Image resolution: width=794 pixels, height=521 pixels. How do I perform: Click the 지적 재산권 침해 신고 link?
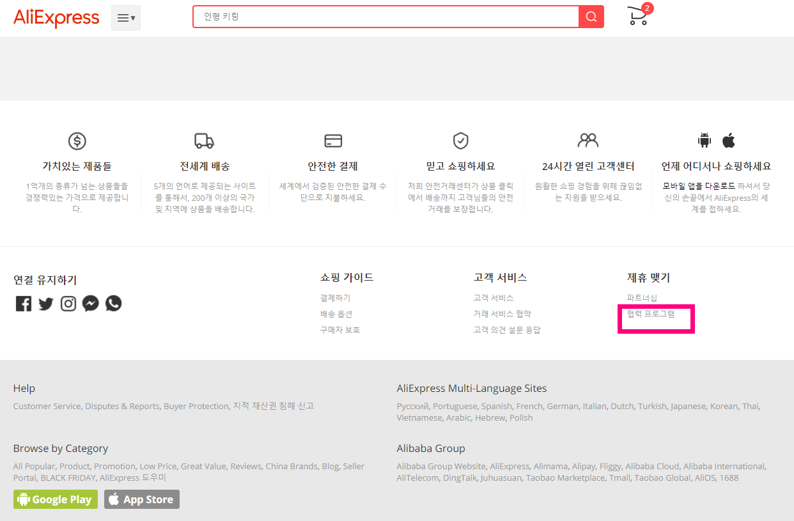point(273,406)
